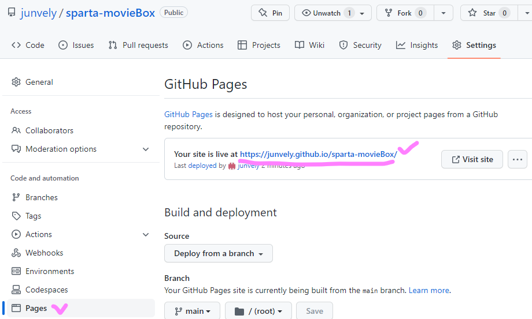Open the Wiki tab

pyautogui.click(x=309, y=45)
